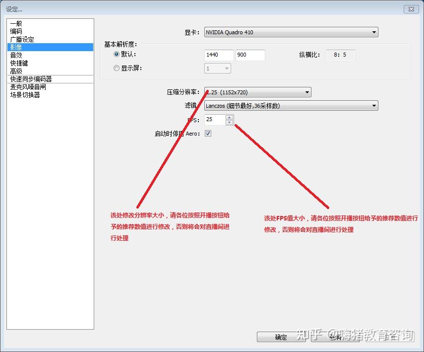Open 麦克风噪音闸 plugin settings
Viewport: 424px width, 352px height.
[x=50, y=87]
